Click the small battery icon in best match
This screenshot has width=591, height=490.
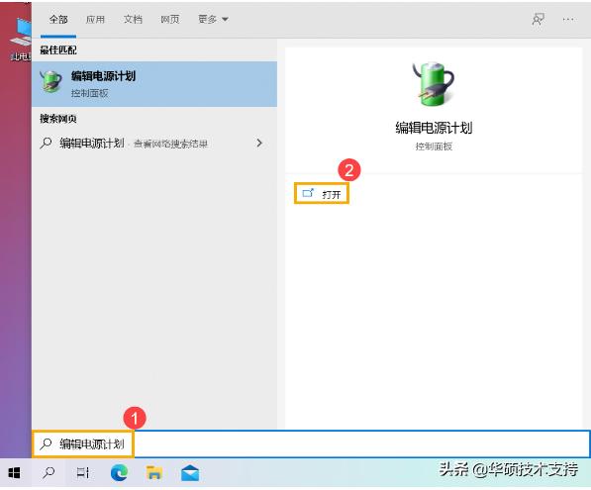click(x=50, y=81)
